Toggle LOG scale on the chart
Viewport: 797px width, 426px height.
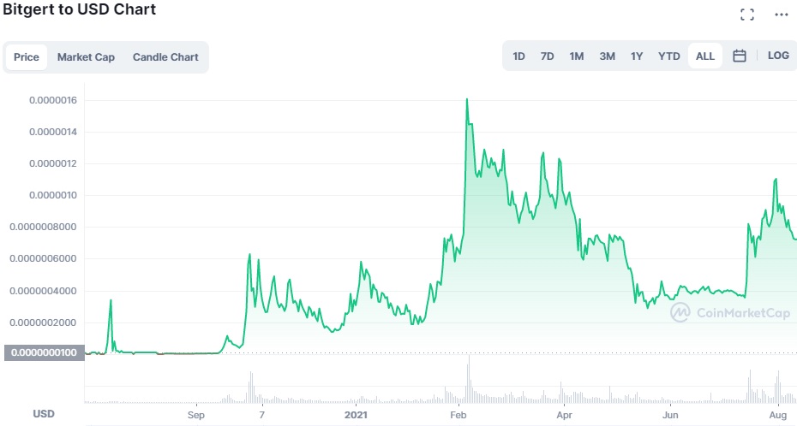(x=778, y=56)
